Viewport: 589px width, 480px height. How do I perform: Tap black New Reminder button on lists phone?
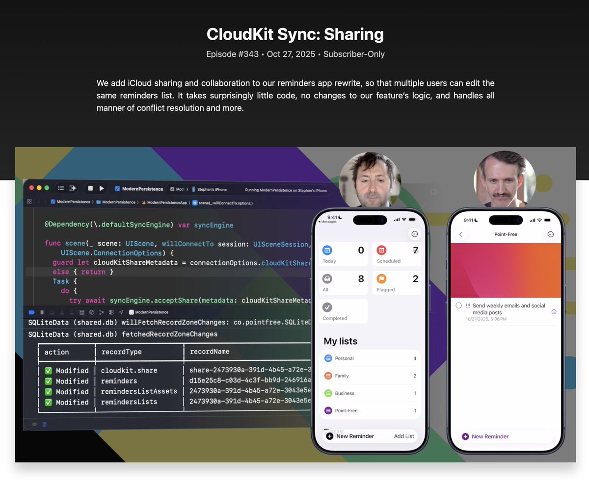[350, 436]
